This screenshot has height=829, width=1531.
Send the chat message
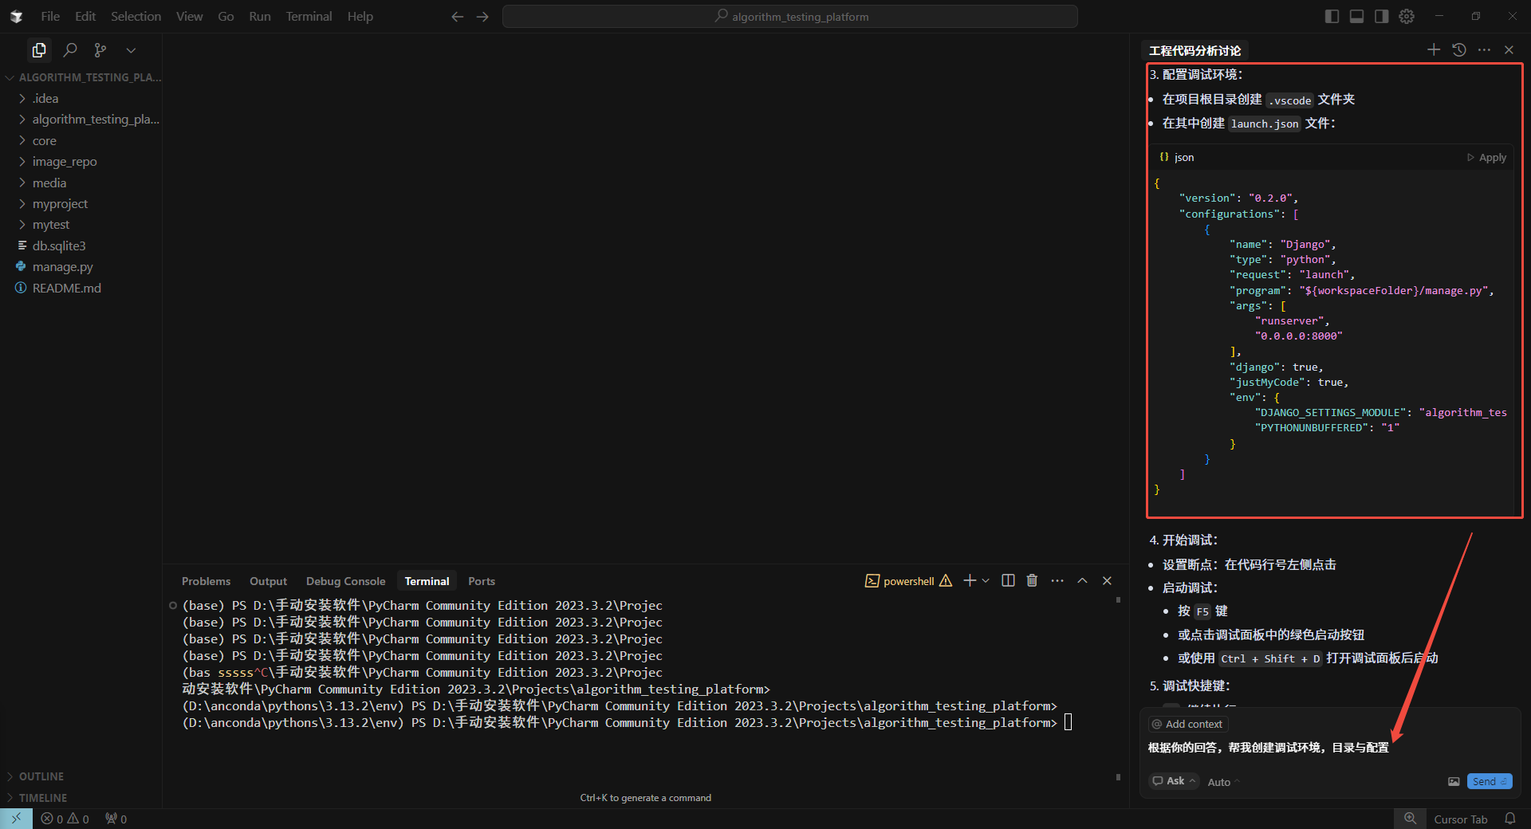[1489, 782]
